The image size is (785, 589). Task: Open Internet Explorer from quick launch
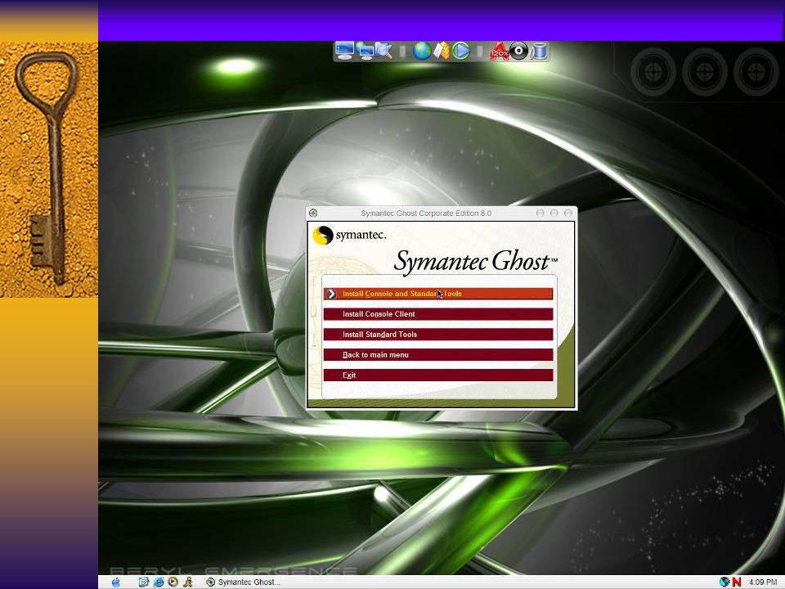pyautogui.click(x=158, y=582)
